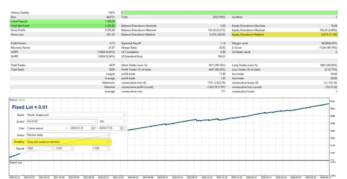Click the Long Trades value 668 (100.00%)
Screen dimensions: 347x179
[x=328, y=65]
